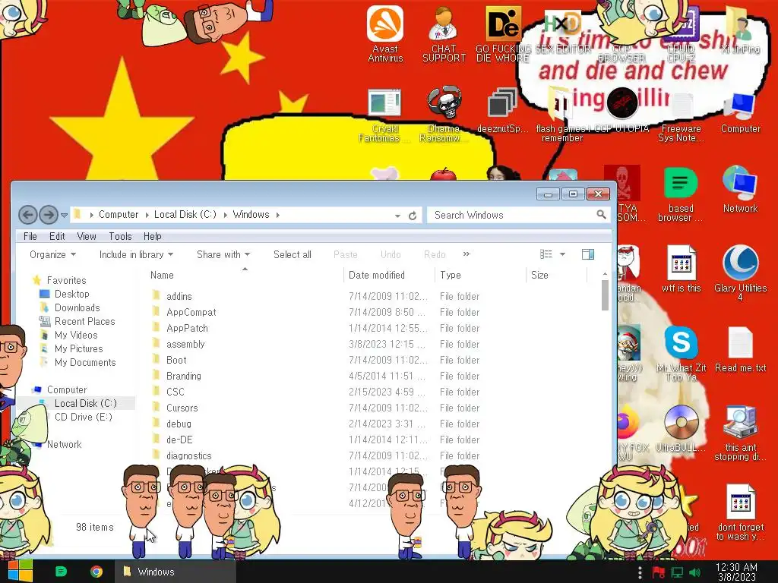Launch Glary Utilities 4 from desktop
Screen dimensions: 778x583
pyautogui.click(x=740, y=273)
